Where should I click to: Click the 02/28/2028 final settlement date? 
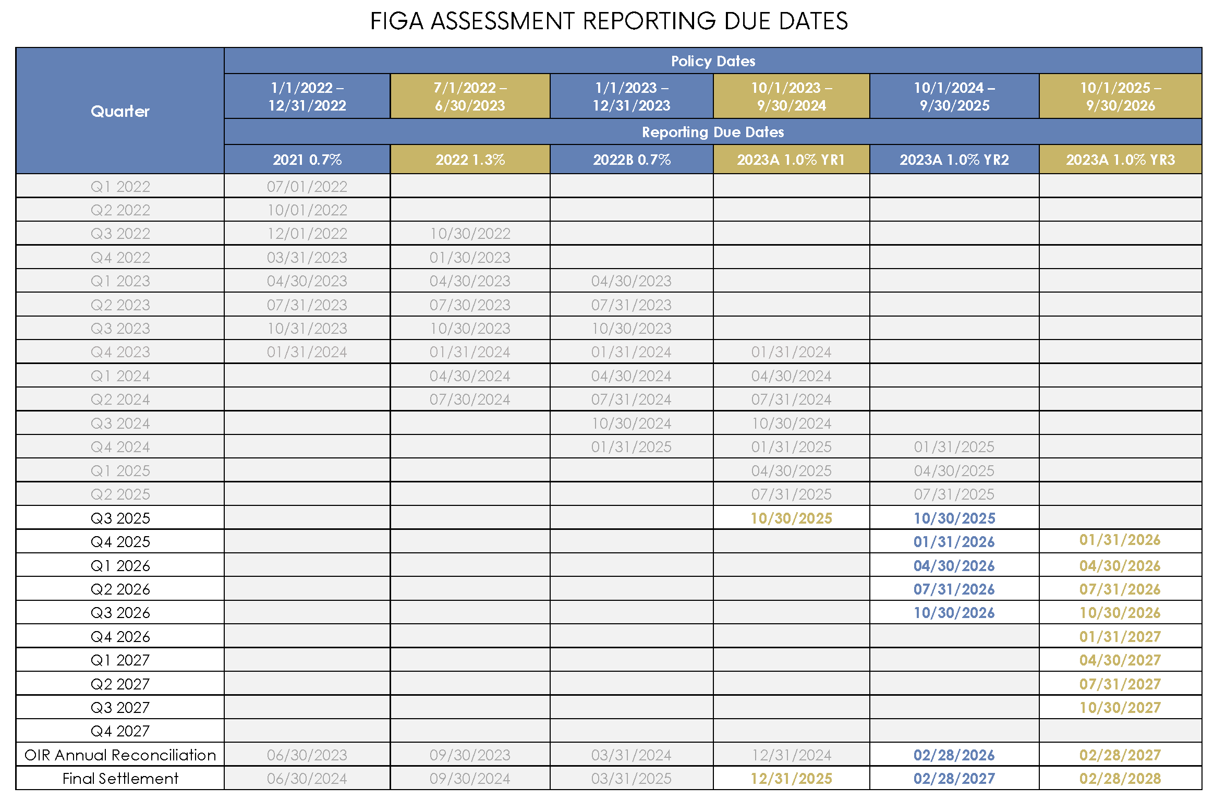point(1120,779)
